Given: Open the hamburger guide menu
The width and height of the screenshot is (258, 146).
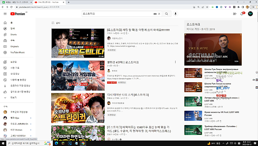Looking at the screenshot, I should point(5,14).
